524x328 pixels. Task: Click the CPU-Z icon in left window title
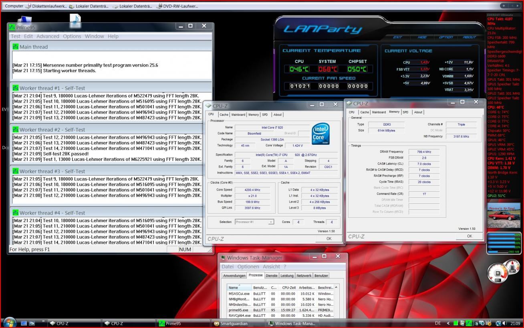pos(208,106)
